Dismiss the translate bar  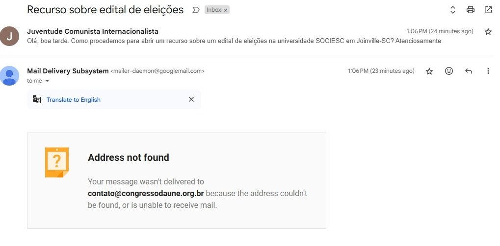191,99
